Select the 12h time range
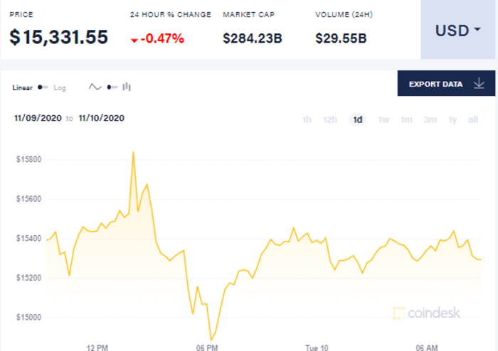The width and height of the screenshot is (498, 351). 330,119
